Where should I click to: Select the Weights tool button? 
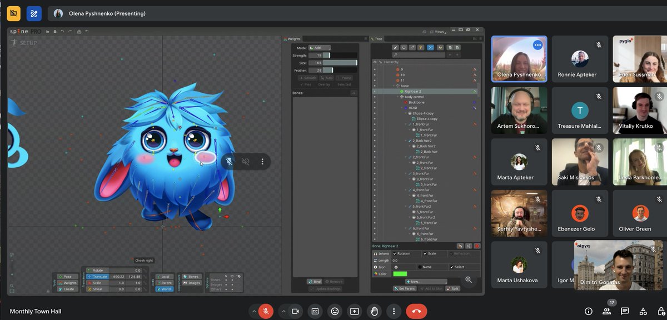pos(68,283)
